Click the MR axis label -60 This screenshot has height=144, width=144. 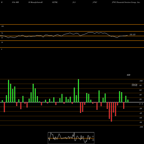[x=141, y=118]
